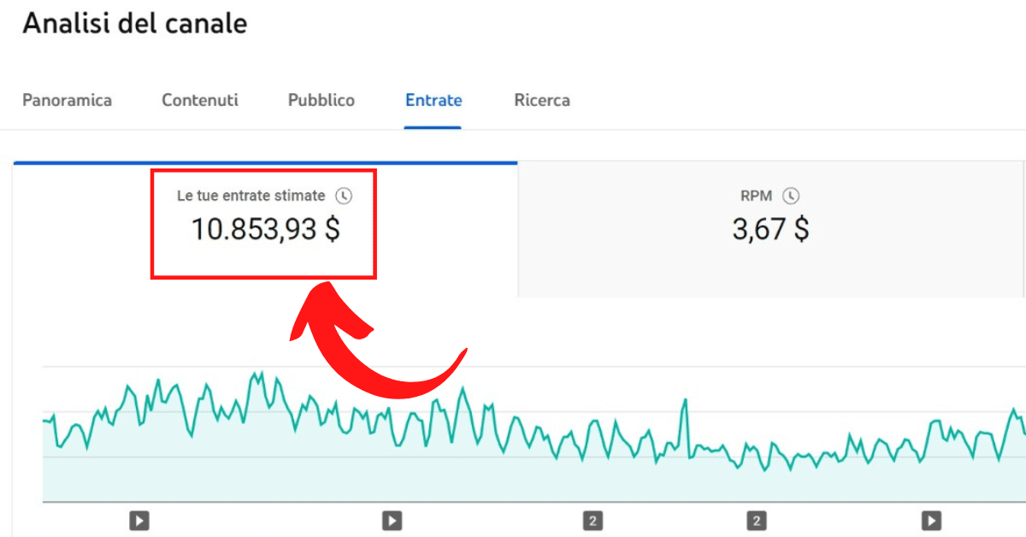Select the Entrate tab
This screenshot has height=537, width=1026.
pyautogui.click(x=433, y=100)
